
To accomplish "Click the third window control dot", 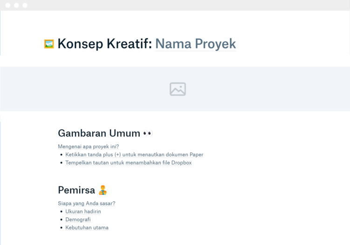I will [25, 5].
